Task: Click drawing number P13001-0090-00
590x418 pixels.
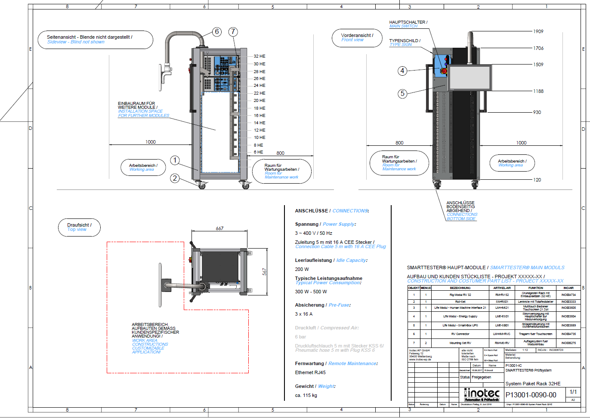Action: (531, 395)
